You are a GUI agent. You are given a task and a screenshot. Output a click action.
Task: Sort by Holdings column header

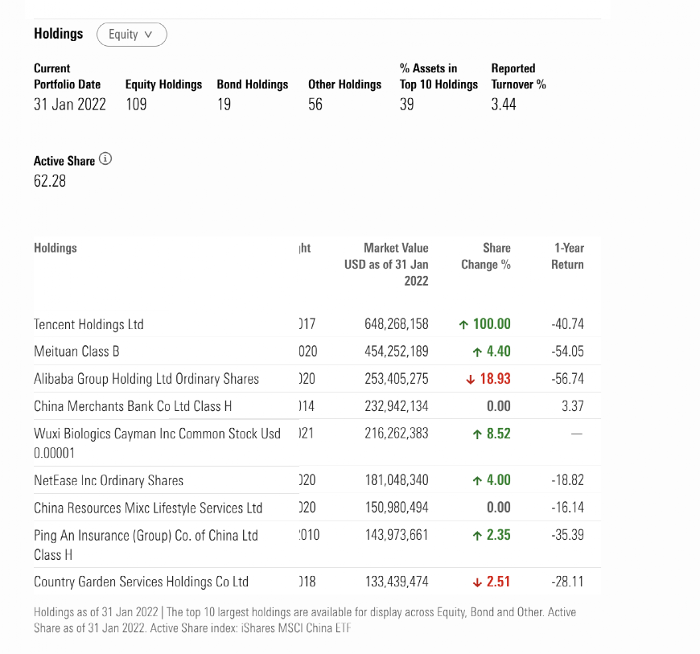pos(56,248)
